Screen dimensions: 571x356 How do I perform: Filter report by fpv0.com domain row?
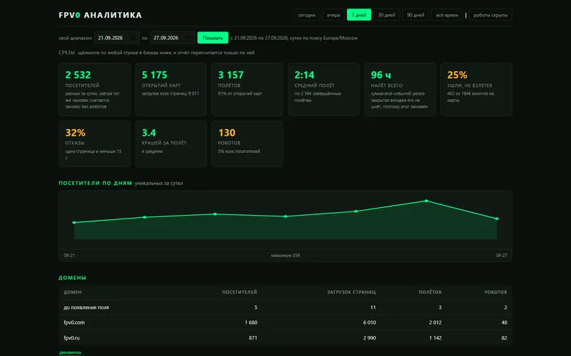(x=285, y=323)
